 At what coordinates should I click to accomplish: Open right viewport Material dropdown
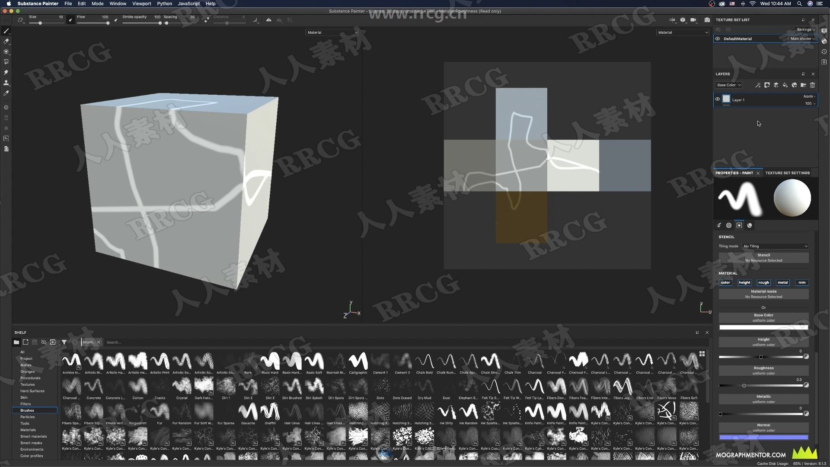(683, 32)
